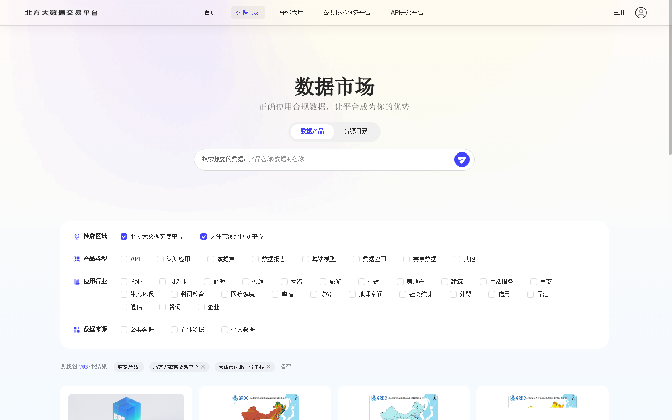
Task: Click 清空 to clear all filters
Action: coord(285,367)
